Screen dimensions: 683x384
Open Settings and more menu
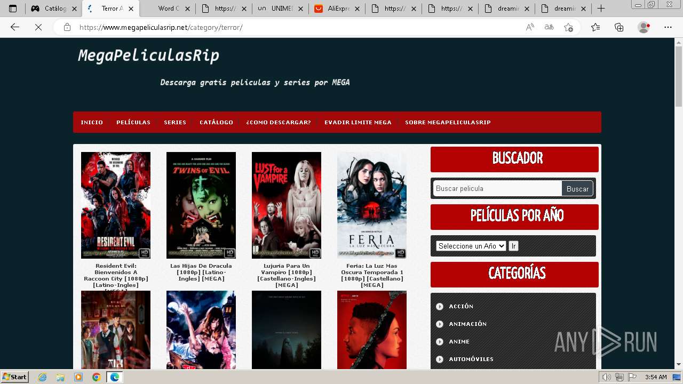pyautogui.click(x=668, y=27)
